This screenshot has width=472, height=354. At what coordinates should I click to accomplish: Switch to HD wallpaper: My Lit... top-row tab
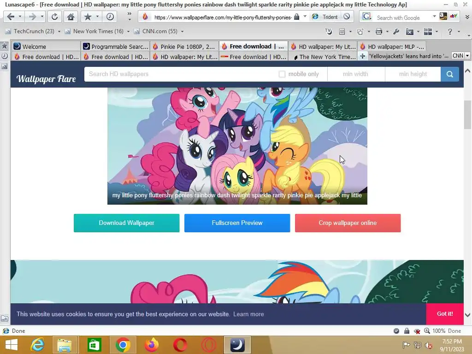pos(323,47)
